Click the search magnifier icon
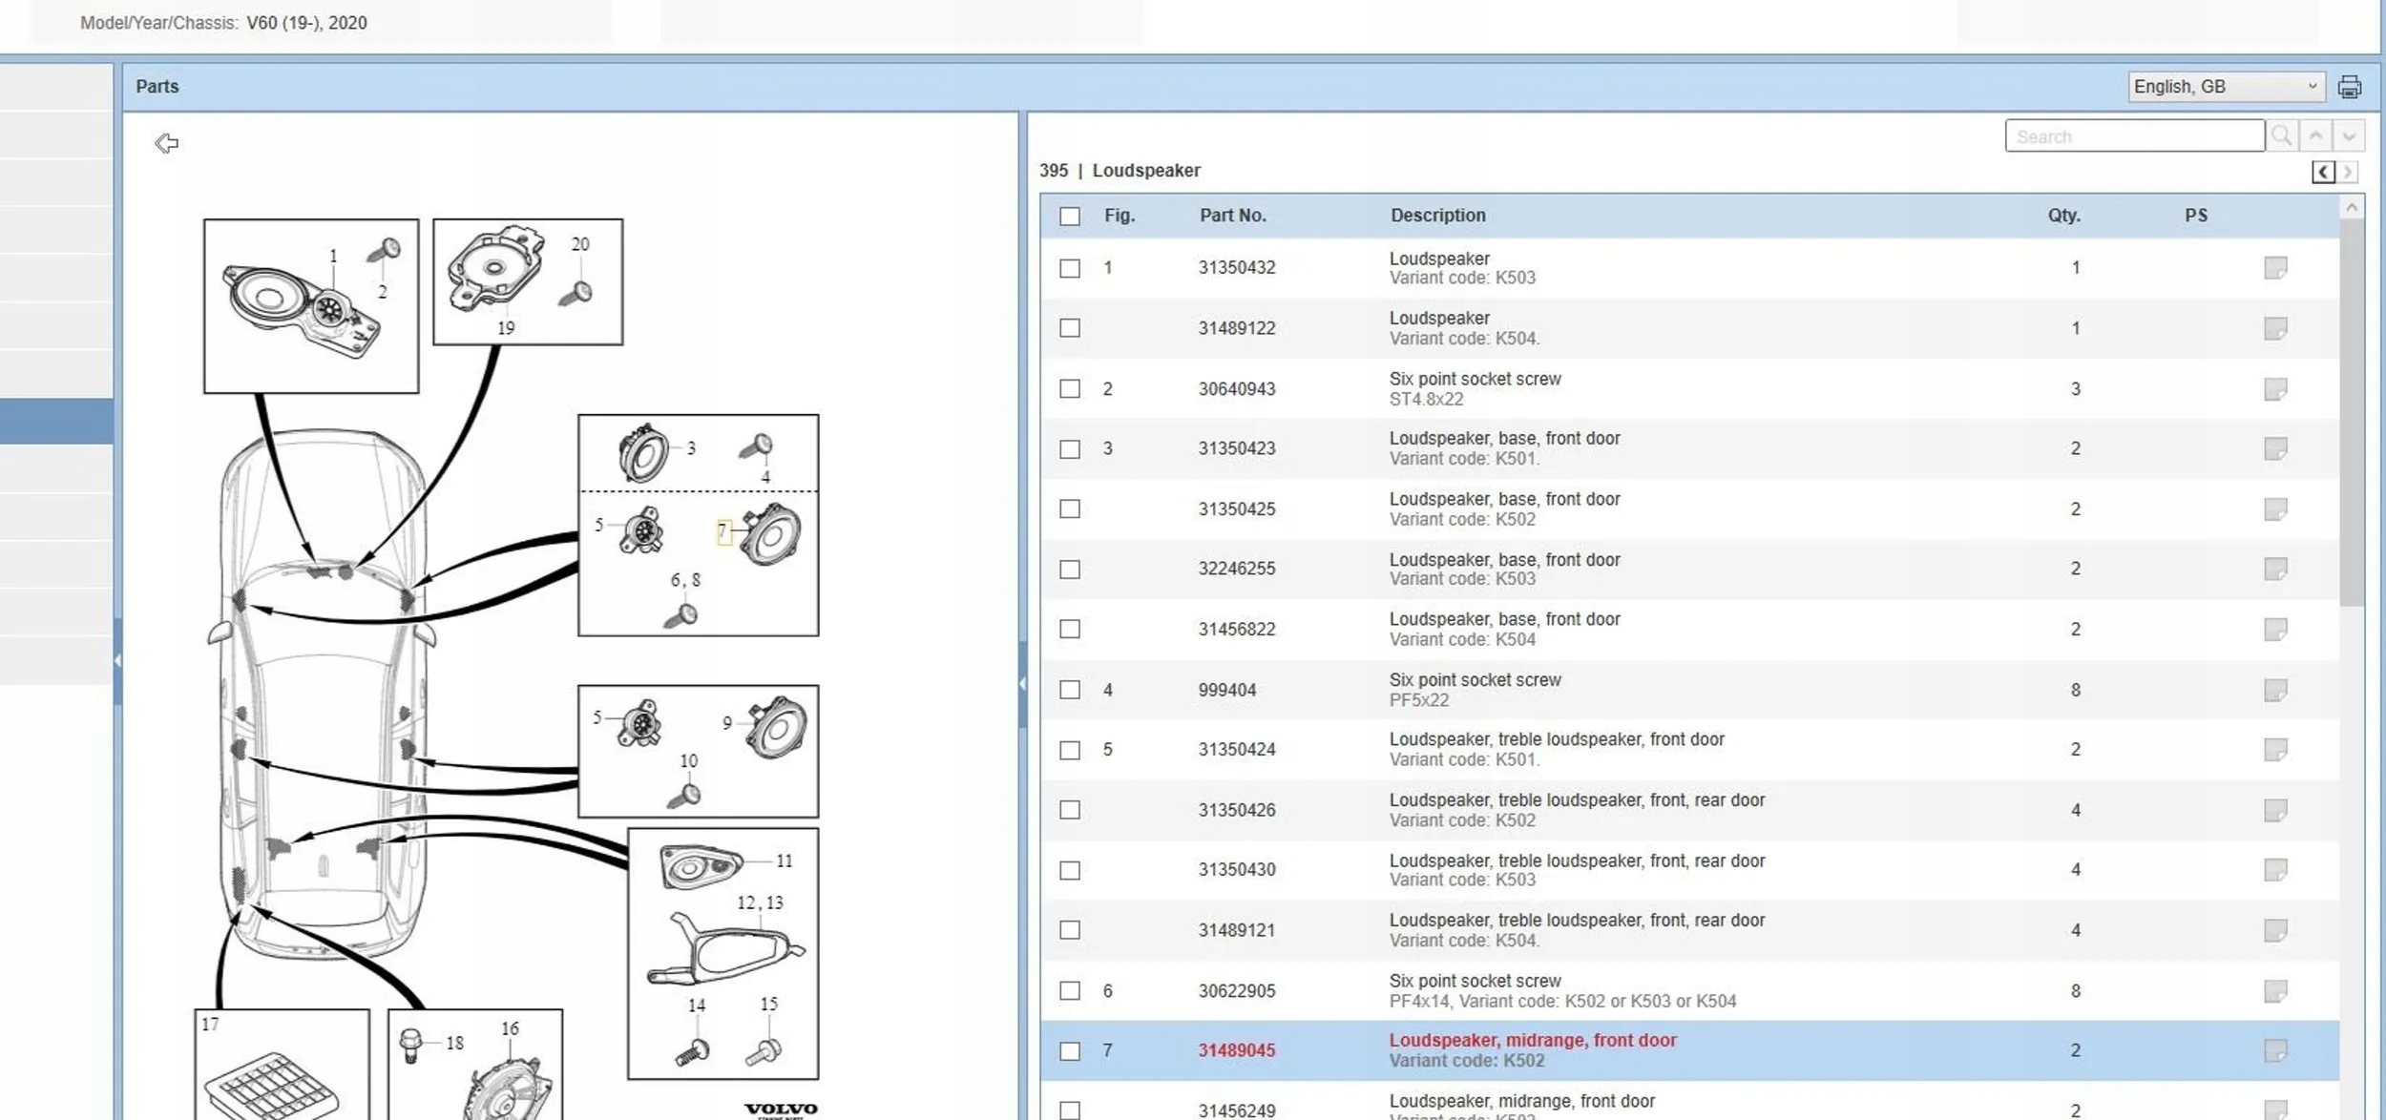2386x1120 pixels. pos(2281,136)
